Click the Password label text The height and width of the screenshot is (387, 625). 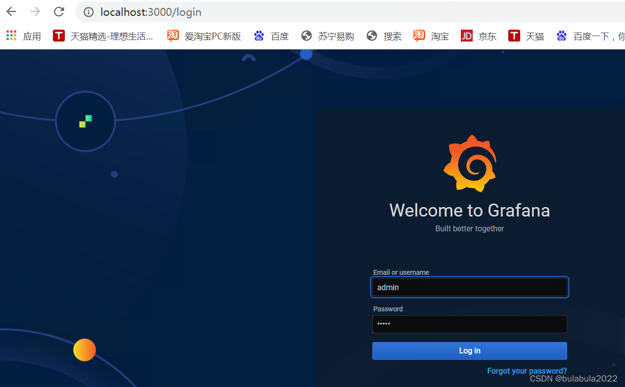tap(388, 309)
